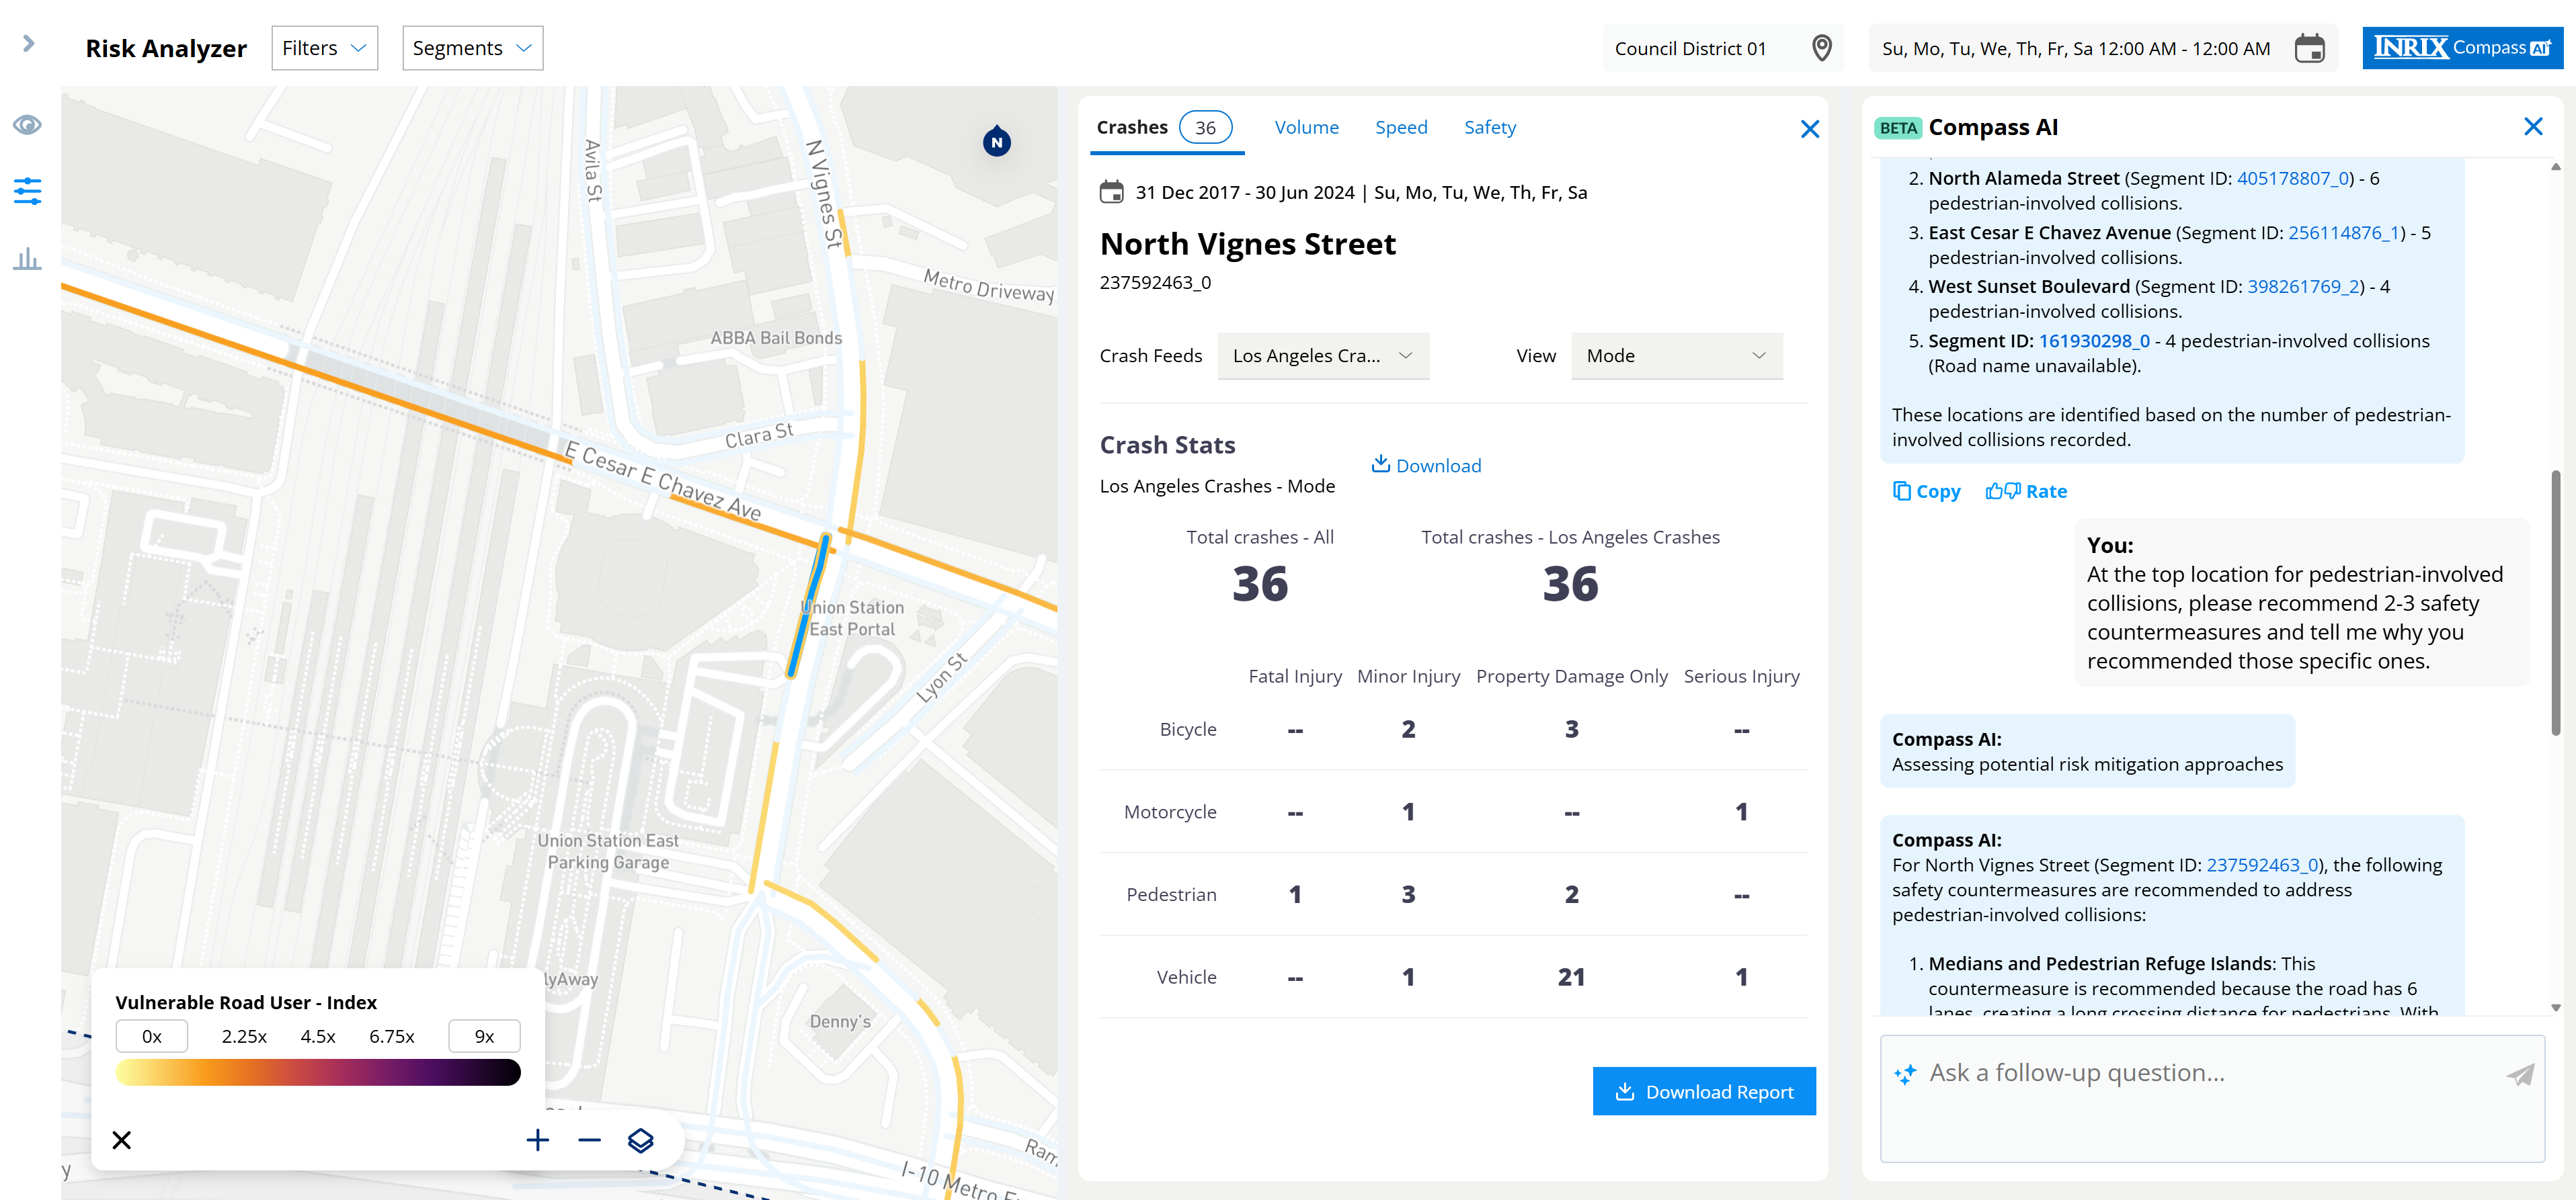Image resolution: width=2576 pixels, height=1200 pixels.
Task: Open the Filters dropdown
Action: (324, 48)
